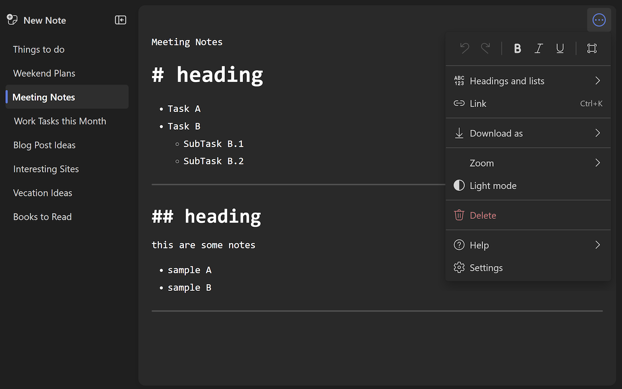This screenshot has height=389, width=622.
Task: Collapse the sidebar panel
Action: pos(121,20)
